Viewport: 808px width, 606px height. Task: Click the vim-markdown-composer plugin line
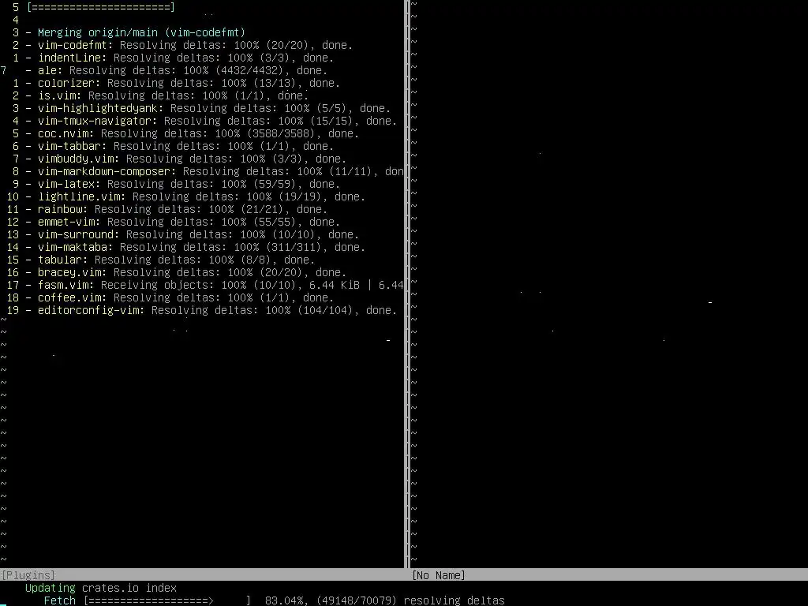215,171
